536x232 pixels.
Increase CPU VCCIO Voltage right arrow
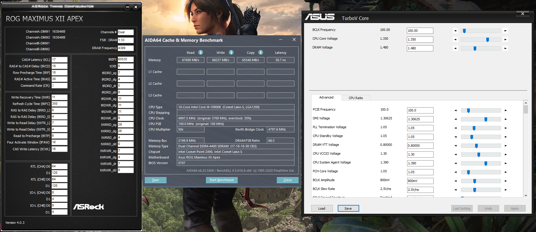click(506, 154)
